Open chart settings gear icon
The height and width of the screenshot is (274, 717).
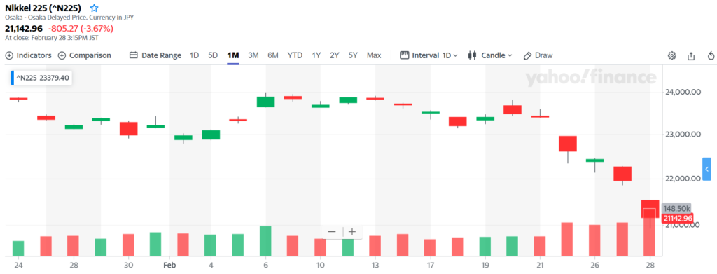click(x=671, y=56)
